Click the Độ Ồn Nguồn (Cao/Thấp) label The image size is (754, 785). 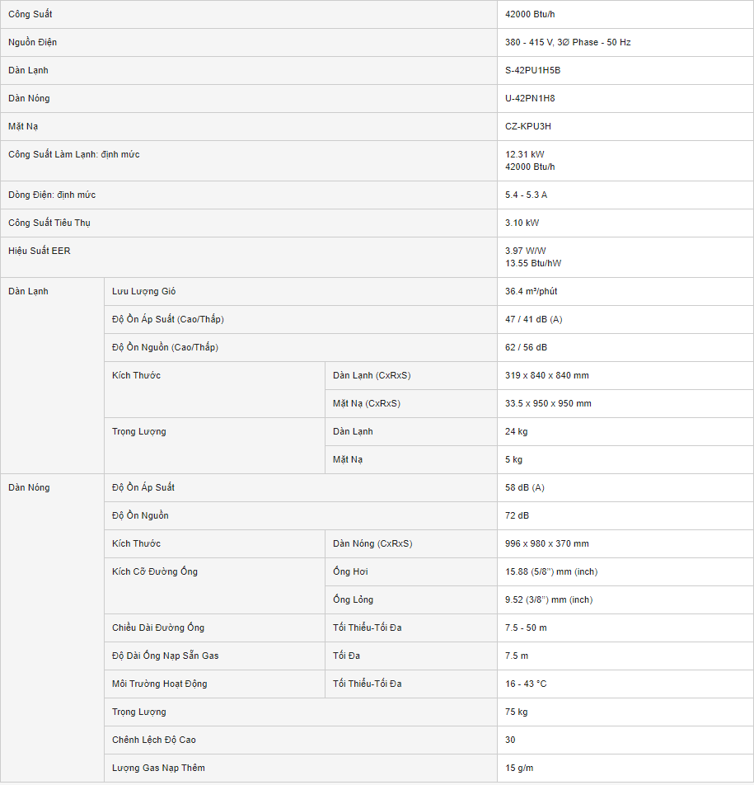pos(165,347)
